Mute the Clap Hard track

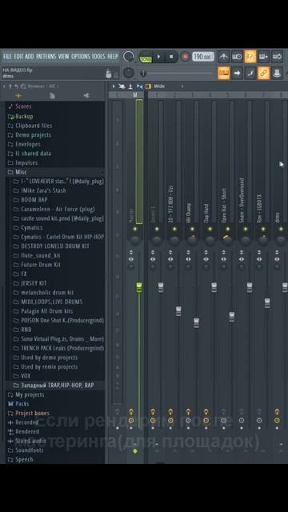pos(210,229)
